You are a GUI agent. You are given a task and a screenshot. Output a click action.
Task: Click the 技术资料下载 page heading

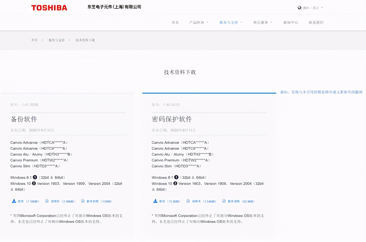(x=180, y=72)
